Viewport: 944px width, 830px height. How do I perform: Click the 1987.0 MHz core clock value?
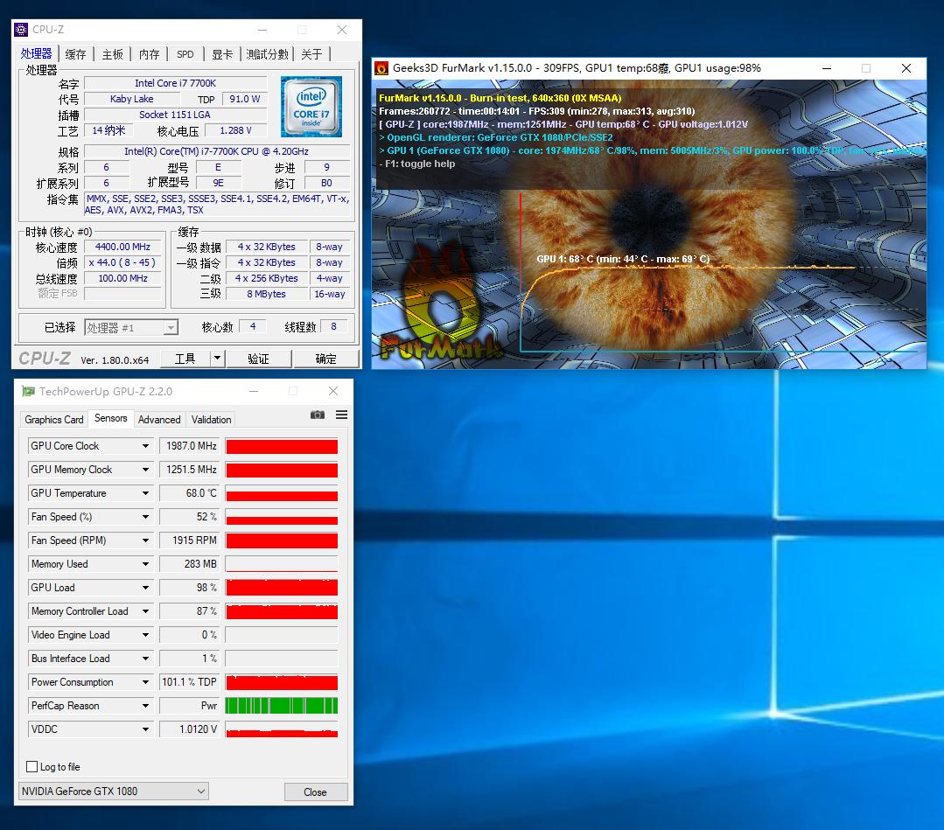tap(189, 446)
